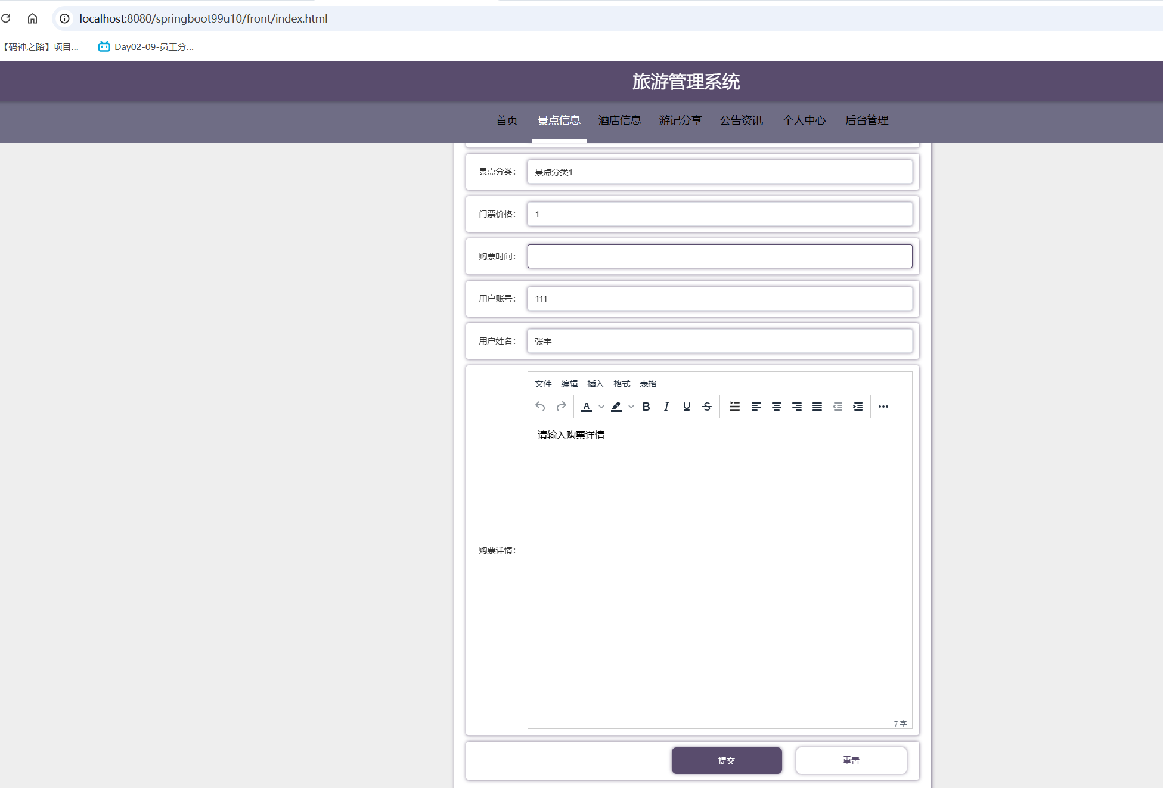Open the editor 插入 menu
1163x788 pixels.
(x=596, y=384)
